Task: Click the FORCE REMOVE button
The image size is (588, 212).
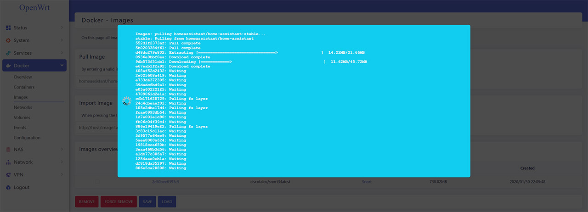Action: (118, 201)
